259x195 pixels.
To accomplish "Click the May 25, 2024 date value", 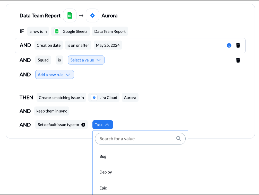I will pyautogui.click(x=108, y=45).
